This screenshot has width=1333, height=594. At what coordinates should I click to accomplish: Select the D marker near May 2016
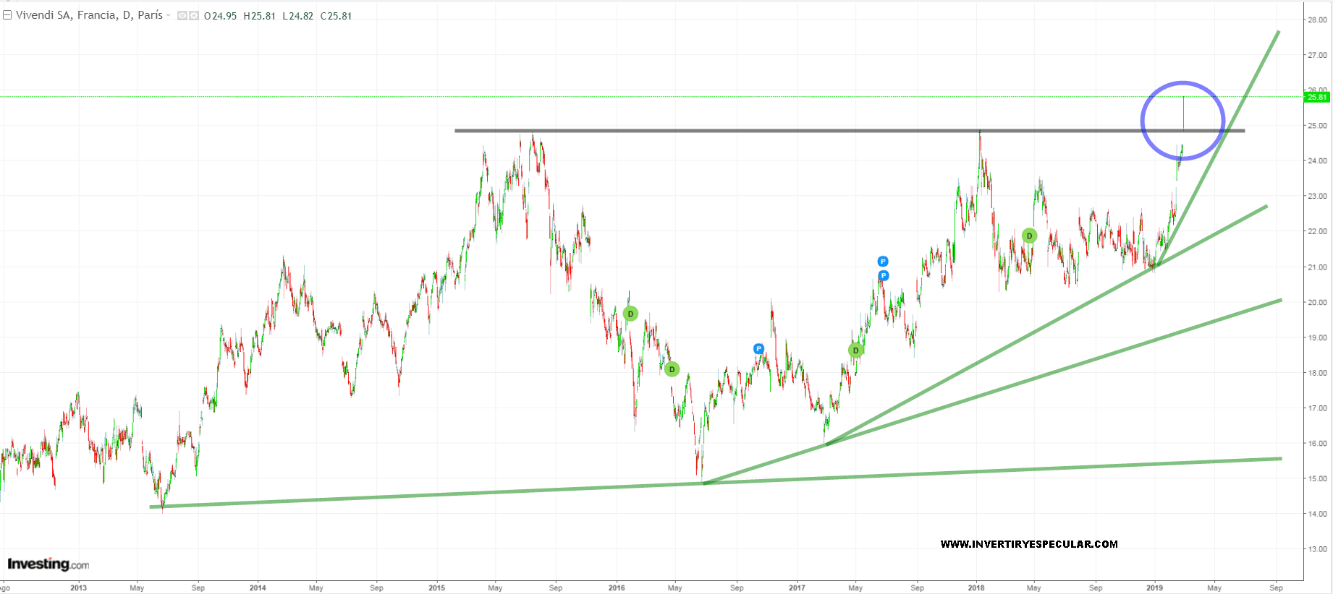pyautogui.click(x=672, y=369)
